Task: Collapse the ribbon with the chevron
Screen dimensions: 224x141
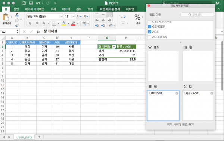Action: coord(218,9)
